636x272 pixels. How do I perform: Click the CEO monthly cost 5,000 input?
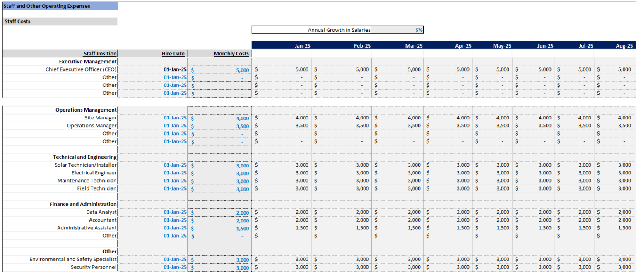coord(219,70)
